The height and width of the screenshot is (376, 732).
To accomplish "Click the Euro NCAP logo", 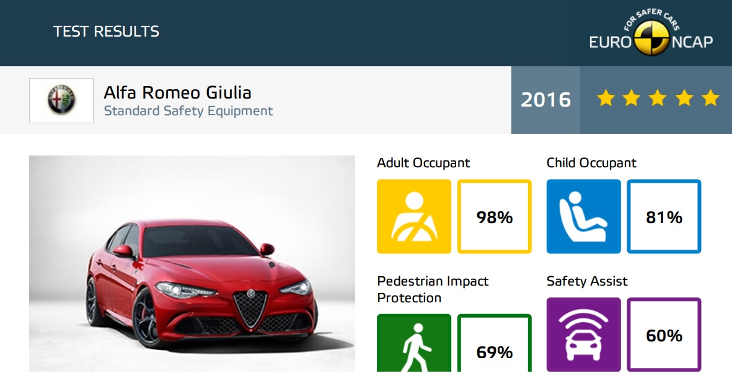I will click(651, 32).
